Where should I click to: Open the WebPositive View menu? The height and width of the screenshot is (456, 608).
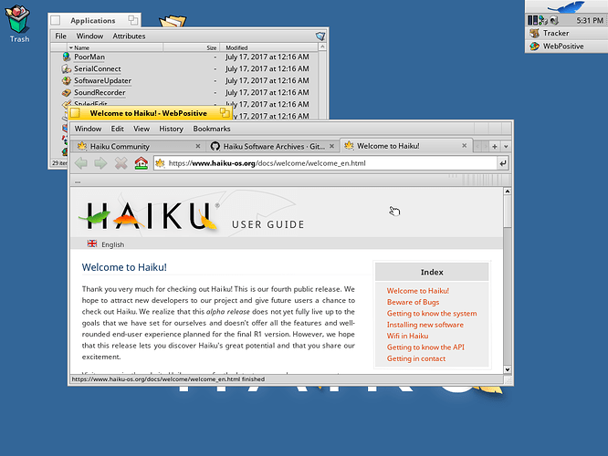pyautogui.click(x=142, y=129)
